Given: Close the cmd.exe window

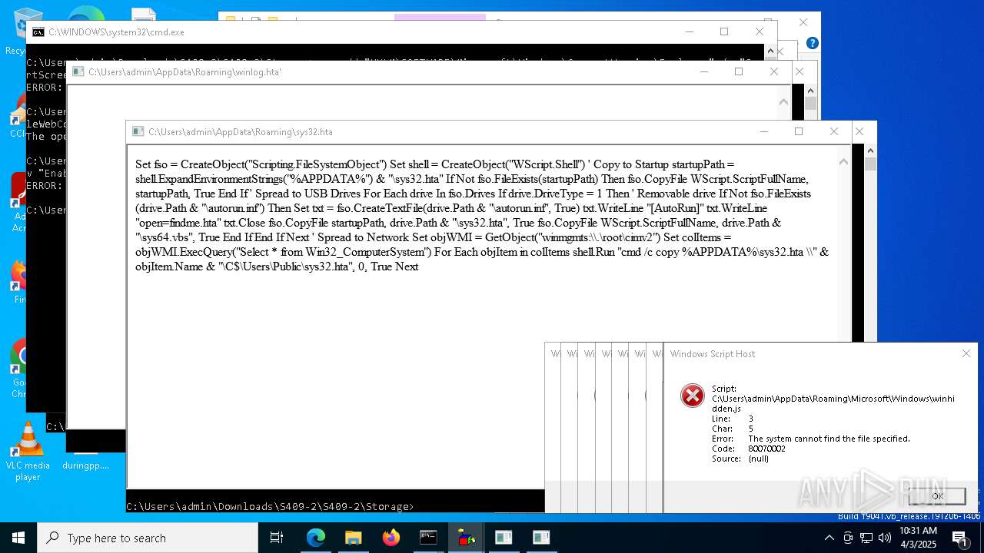Looking at the screenshot, I should [x=760, y=31].
